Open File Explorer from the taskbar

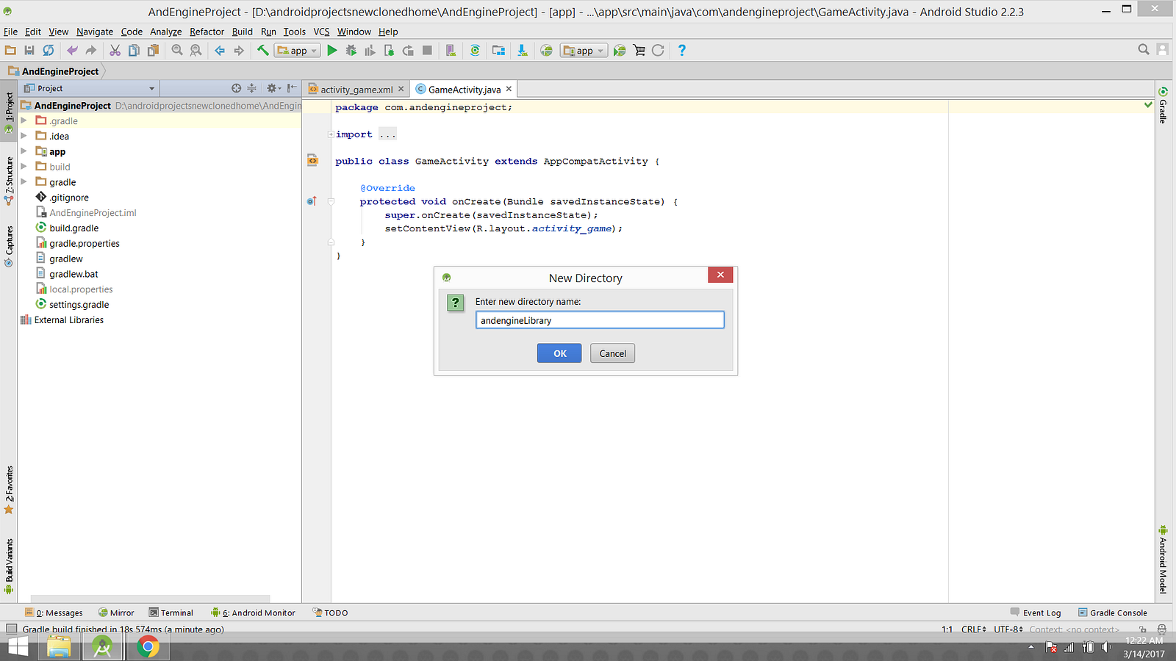tap(59, 647)
